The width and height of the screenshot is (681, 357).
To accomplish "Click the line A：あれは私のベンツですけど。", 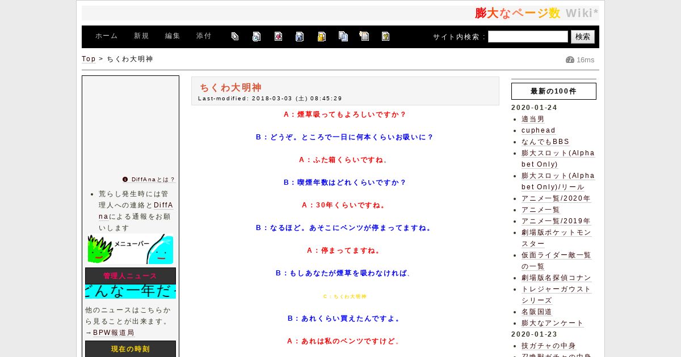I will click(x=345, y=341).
